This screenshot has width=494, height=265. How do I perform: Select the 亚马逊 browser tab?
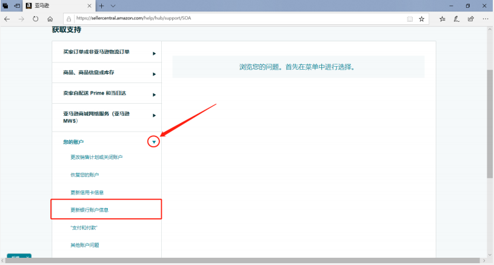point(59,5)
